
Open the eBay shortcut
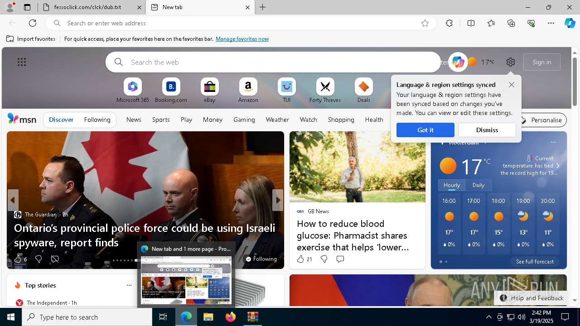click(x=209, y=91)
